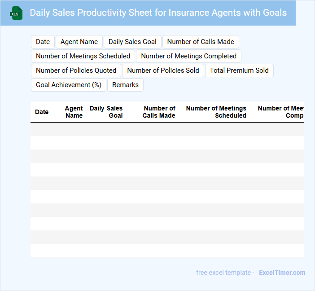Click the green XLS file icon
This screenshot has width=315, height=291.
point(16,13)
